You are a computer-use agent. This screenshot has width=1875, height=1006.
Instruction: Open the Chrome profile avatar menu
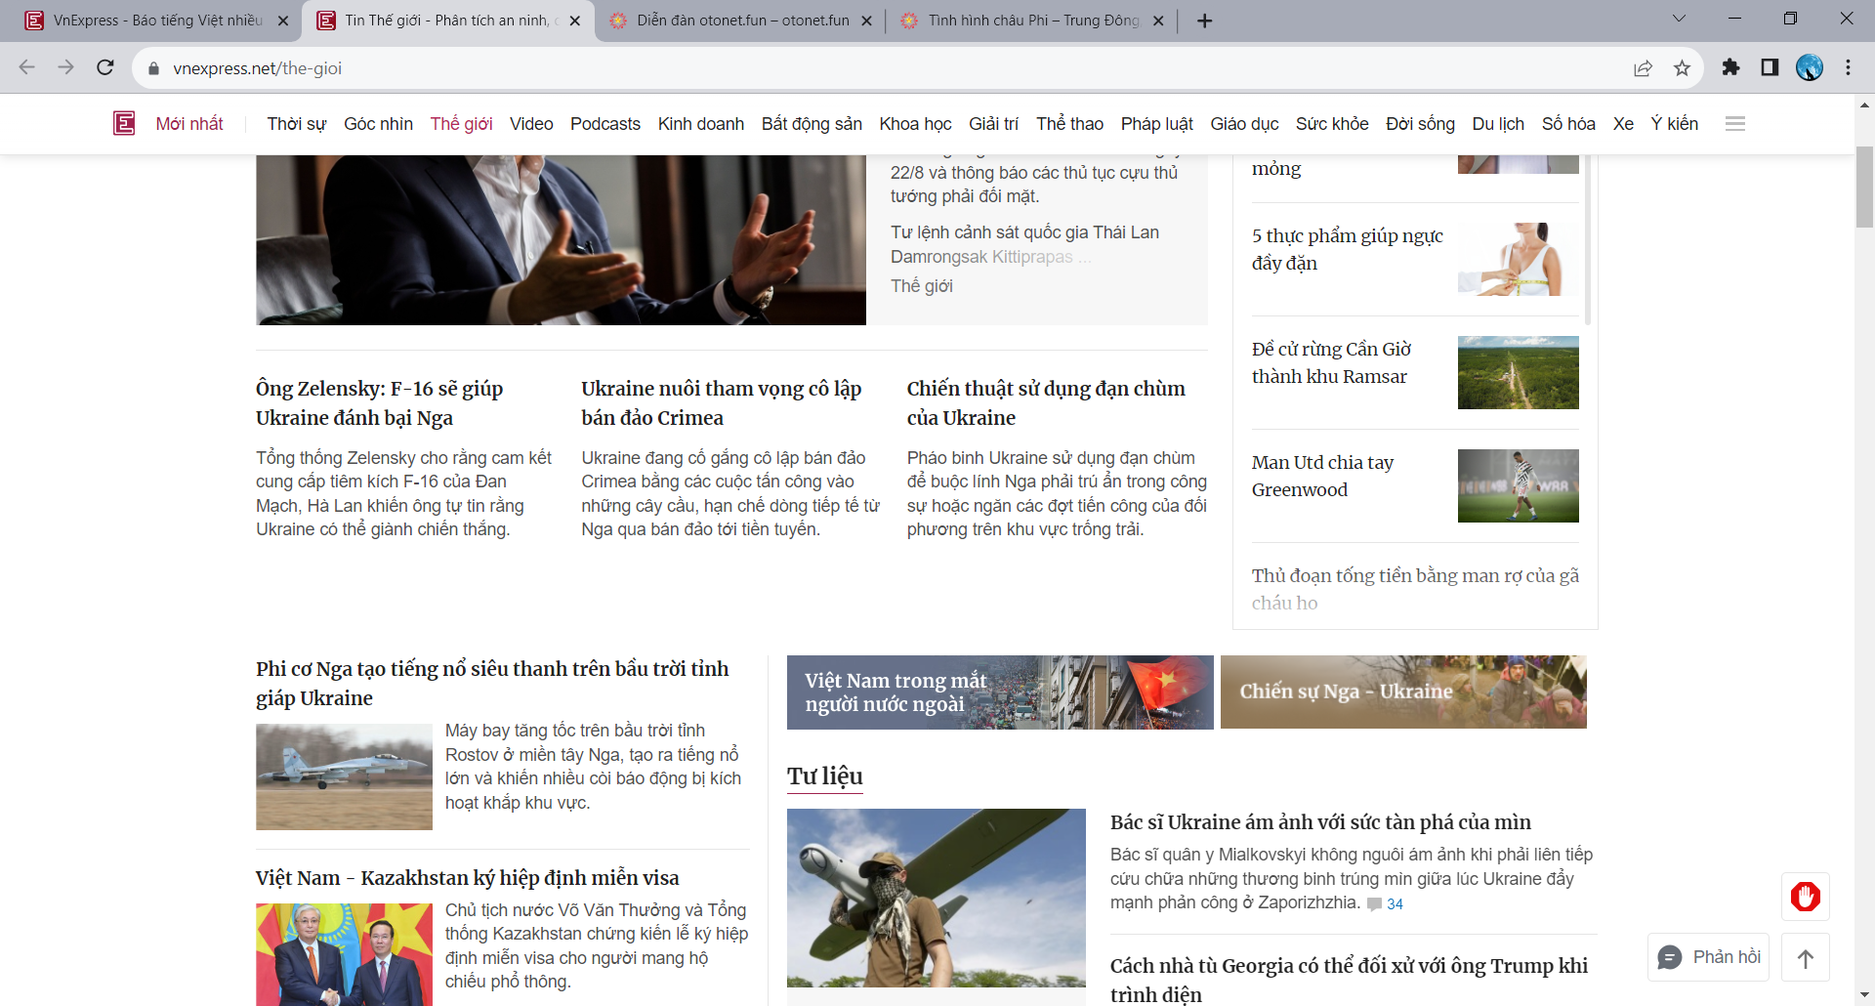pyautogui.click(x=1810, y=67)
